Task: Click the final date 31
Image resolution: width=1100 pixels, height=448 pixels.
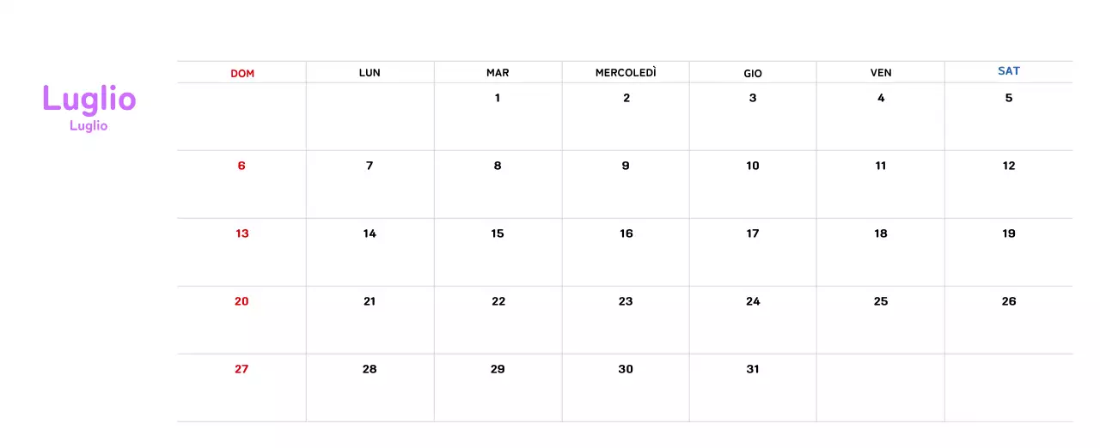Action: [753, 369]
